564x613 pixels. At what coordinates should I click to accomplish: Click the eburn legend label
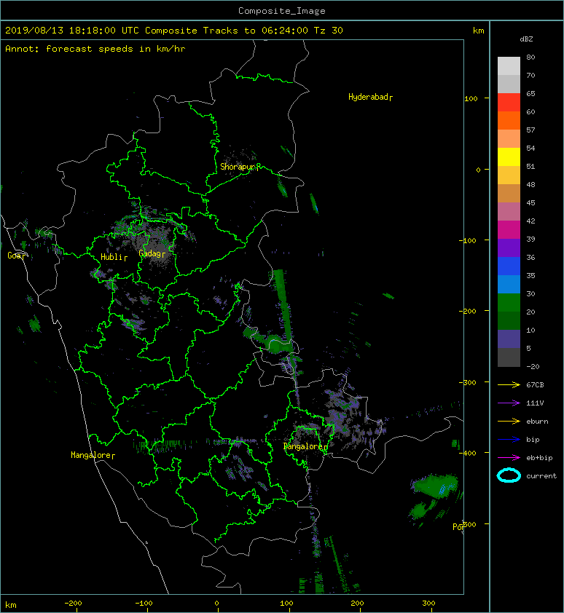point(537,422)
